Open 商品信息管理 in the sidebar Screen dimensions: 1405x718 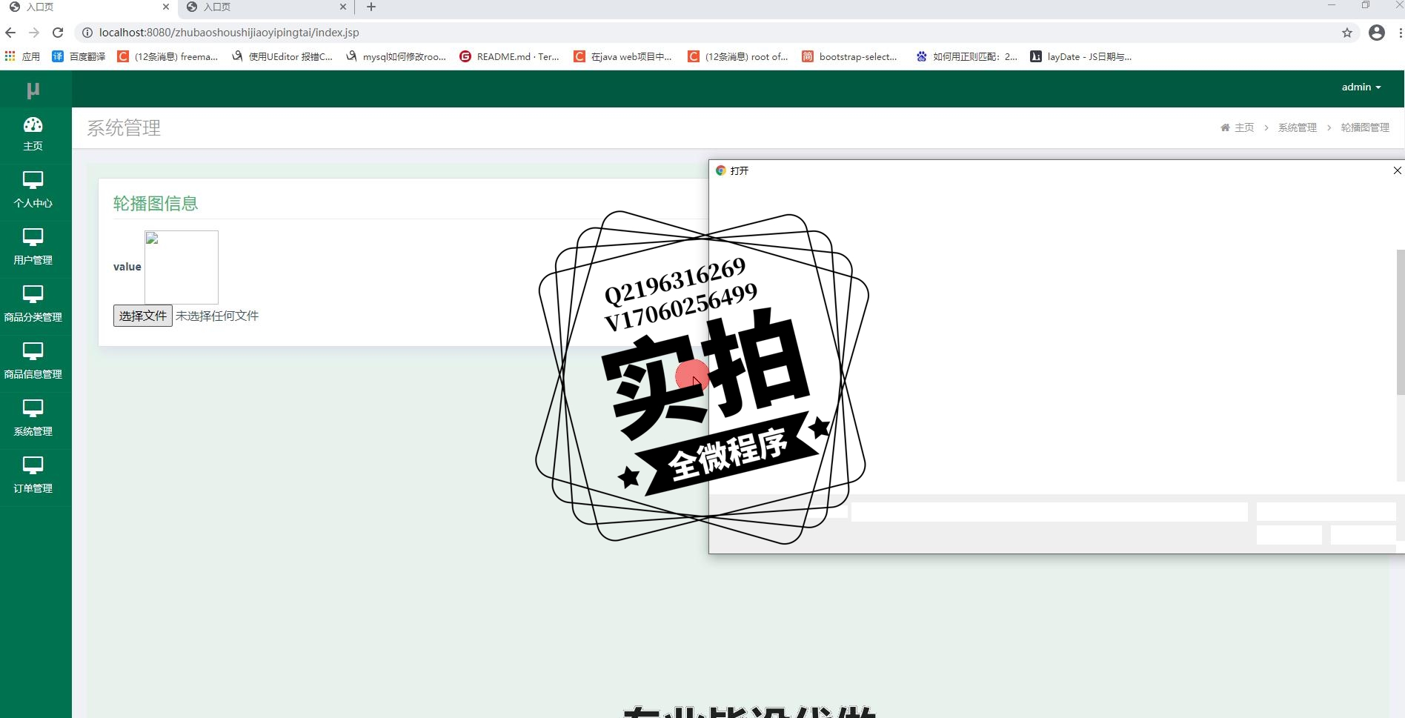[33, 361]
